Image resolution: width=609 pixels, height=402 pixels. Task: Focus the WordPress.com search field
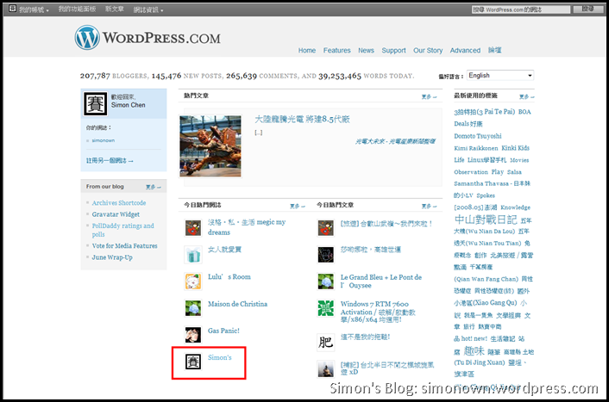tap(521, 9)
